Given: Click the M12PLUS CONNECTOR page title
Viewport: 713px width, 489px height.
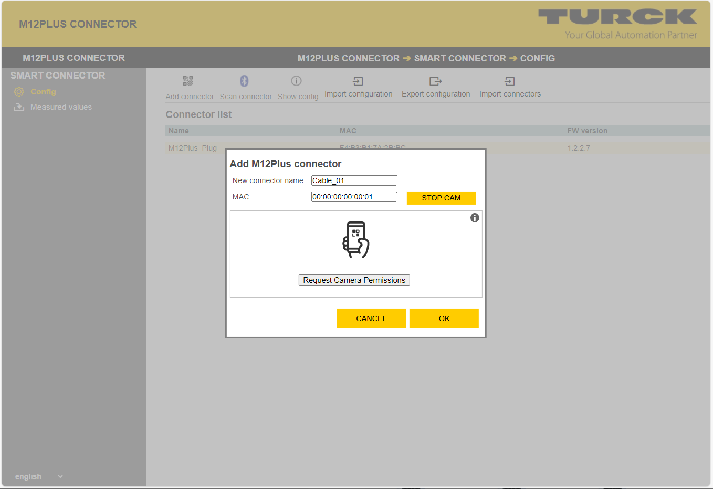Looking at the screenshot, I should pos(78,24).
